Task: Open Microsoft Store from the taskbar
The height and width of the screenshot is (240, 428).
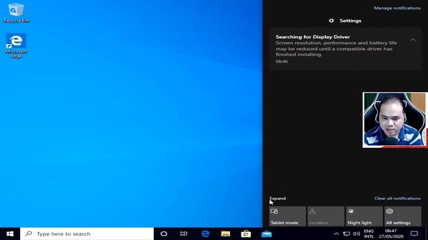Action: [245, 234]
